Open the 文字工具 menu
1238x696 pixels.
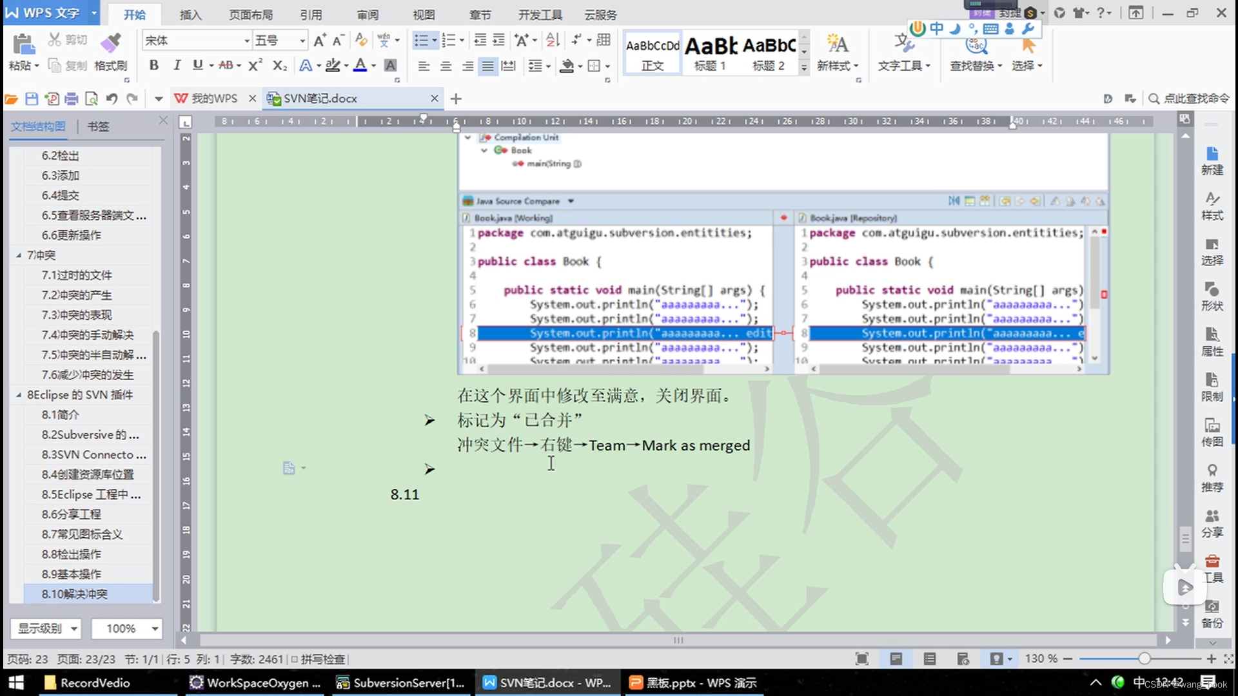[904, 53]
